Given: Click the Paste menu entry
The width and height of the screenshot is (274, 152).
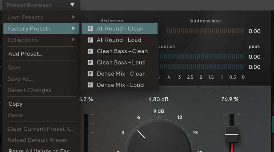Looking at the screenshot, I should (41, 115).
